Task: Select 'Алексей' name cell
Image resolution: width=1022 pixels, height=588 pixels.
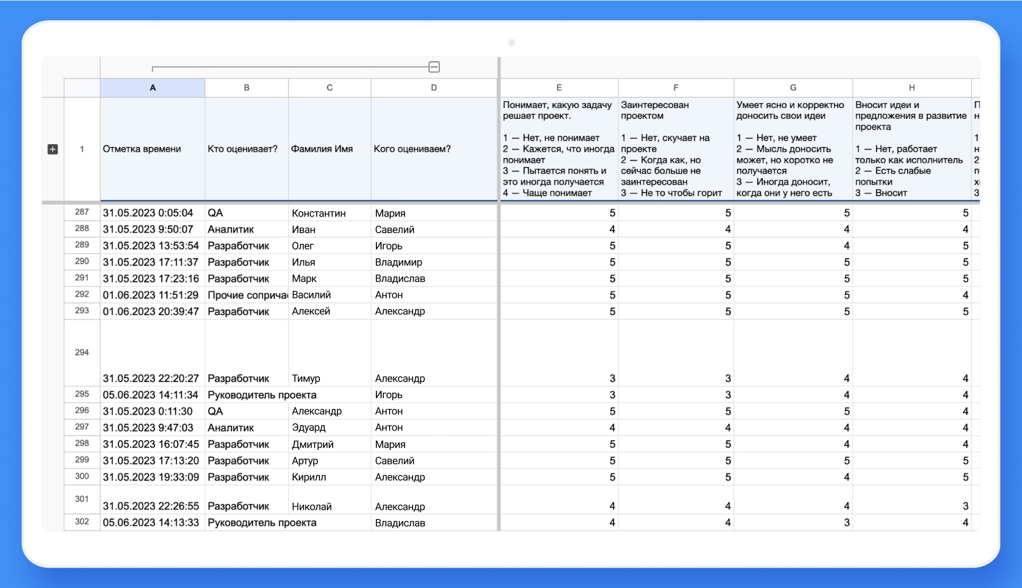Action: [x=329, y=311]
